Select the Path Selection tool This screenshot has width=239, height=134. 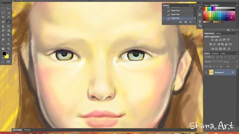tap(3, 44)
